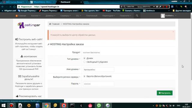Open the Видео - YouTube bookmark

(111, 11)
